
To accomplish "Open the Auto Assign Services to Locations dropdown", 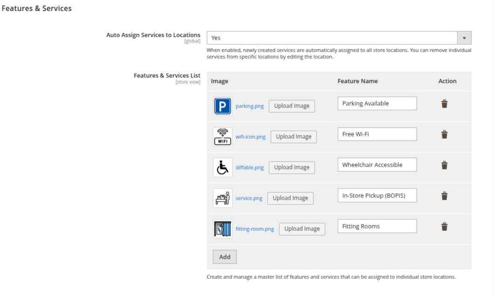I will pos(339,38).
